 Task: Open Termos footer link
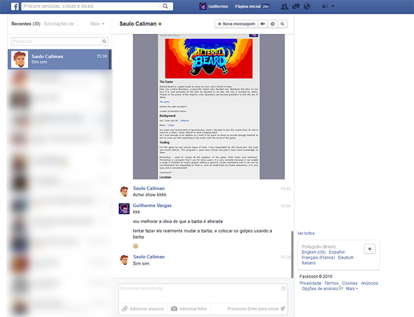[331, 283]
